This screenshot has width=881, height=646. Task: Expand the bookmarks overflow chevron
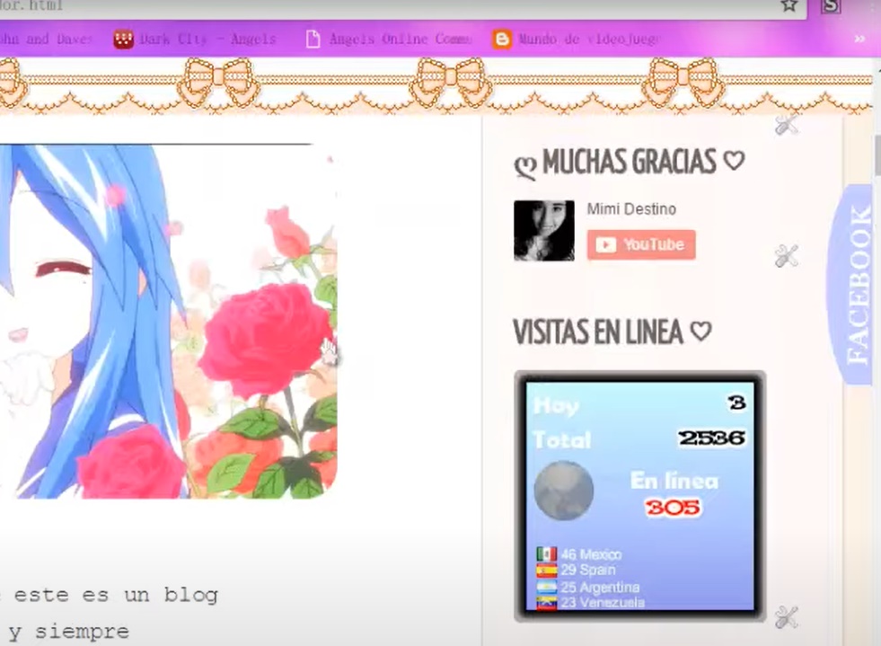(x=859, y=39)
